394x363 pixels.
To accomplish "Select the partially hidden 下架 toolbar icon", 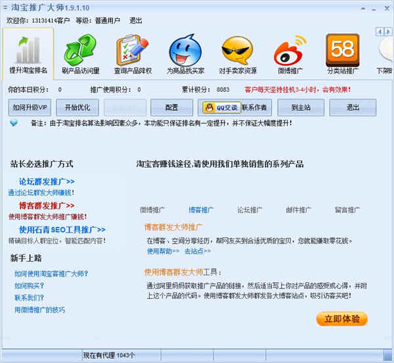I will coord(385,54).
